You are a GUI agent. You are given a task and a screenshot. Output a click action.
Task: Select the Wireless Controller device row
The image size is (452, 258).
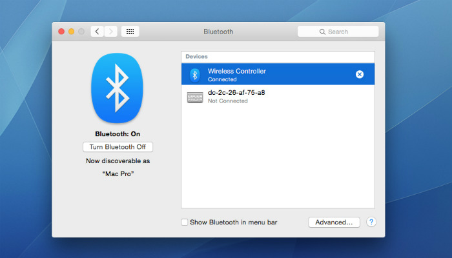tap(278, 74)
